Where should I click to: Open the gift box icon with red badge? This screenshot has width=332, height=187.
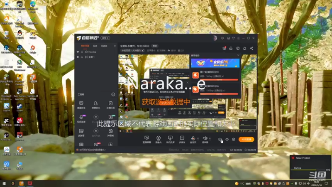[224, 48]
